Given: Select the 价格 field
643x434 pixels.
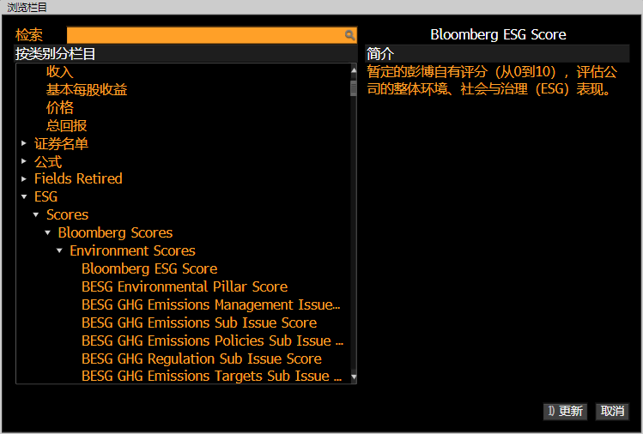Looking at the screenshot, I should click(x=60, y=108).
